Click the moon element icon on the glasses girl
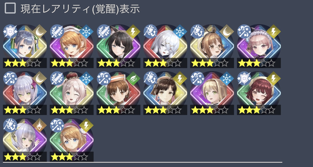Viewport: 313px width, 167px height. pyautogui.click(x=227, y=32)
